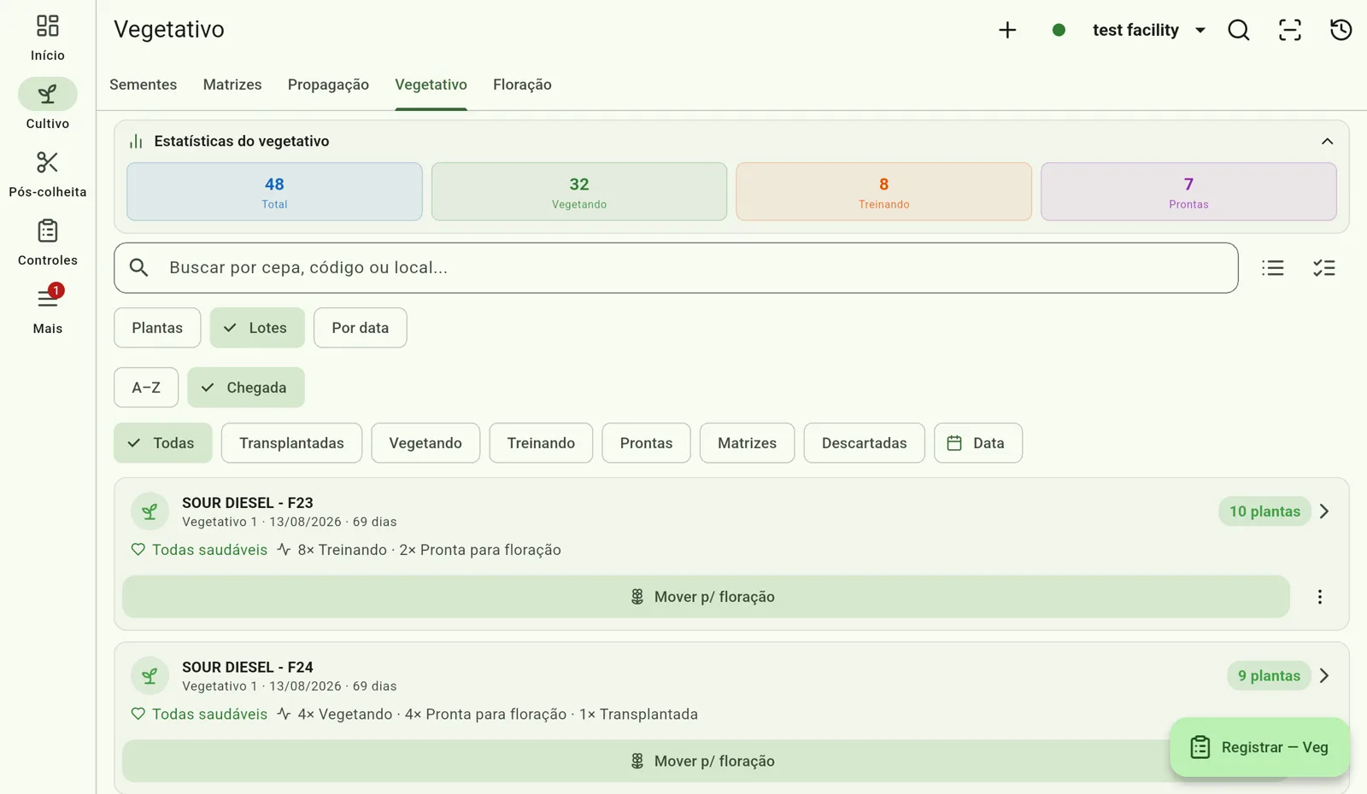
Task: Toggle the Plantas view chip
Action: (x=157, y=328)
